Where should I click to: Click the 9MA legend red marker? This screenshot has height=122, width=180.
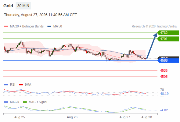(x=21, y=85)
